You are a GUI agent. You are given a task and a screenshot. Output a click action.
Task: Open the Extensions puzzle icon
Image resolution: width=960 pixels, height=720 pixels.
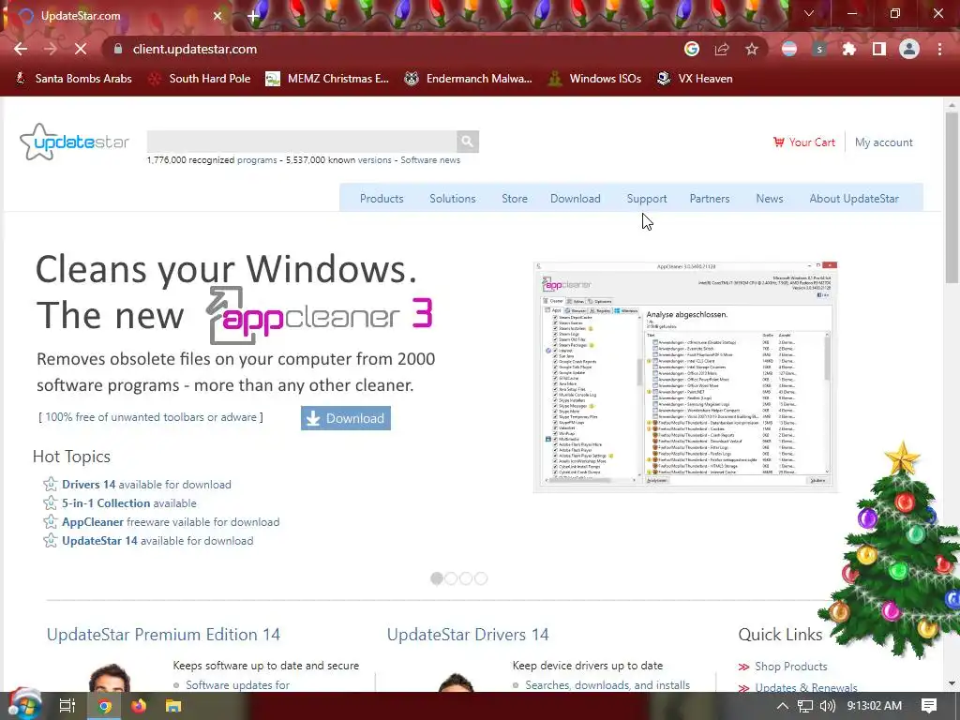(849, 49)
